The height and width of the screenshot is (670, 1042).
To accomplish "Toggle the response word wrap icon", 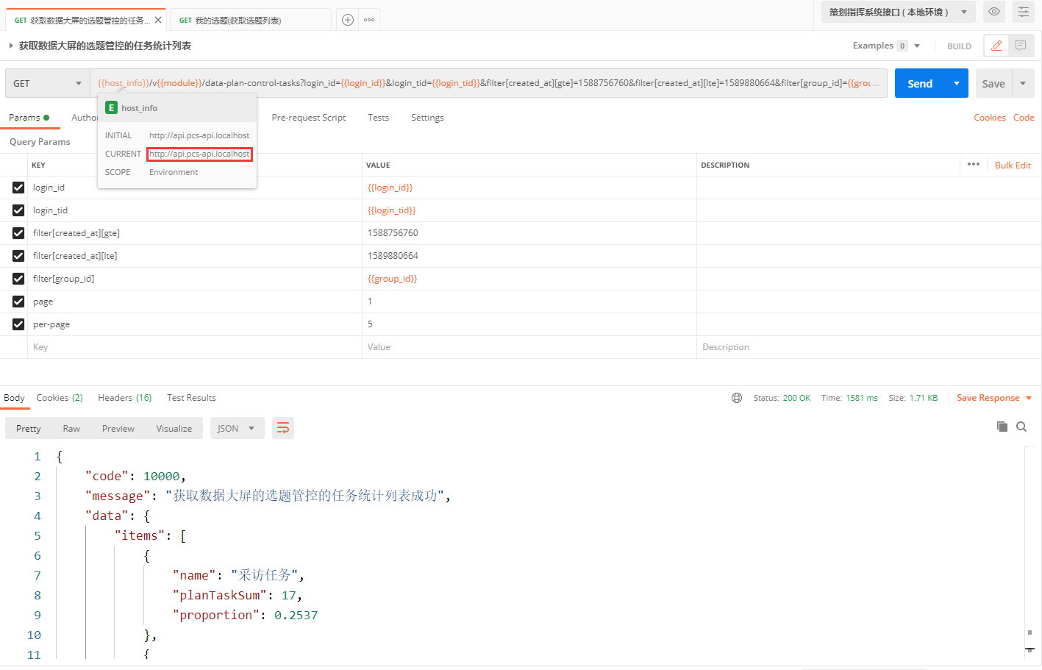I will tap(283, 428).
